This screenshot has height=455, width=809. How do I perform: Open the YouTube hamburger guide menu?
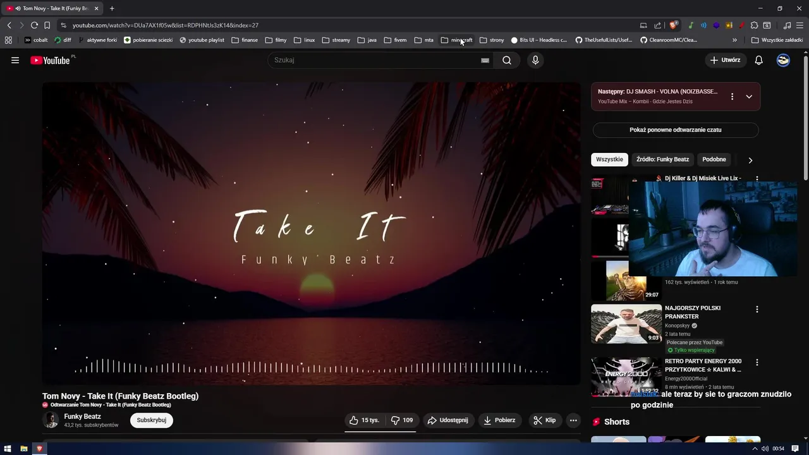pyautogui.click(x=15, y=60)
